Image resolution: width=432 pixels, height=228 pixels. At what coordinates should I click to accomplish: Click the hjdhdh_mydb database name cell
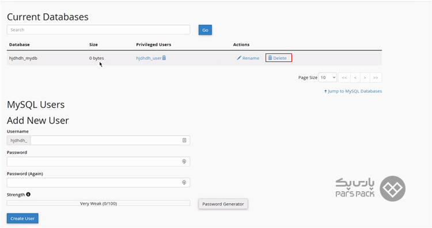click(x=23, y=58)
